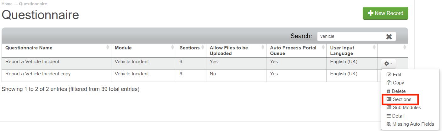The image size is (442, 131).
Task: Choose Sub Modules in the actions menu
Action: (x=407, y=108)
